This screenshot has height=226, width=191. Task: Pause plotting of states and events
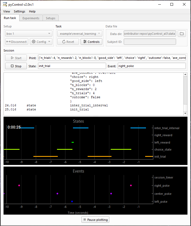[95, 220]
